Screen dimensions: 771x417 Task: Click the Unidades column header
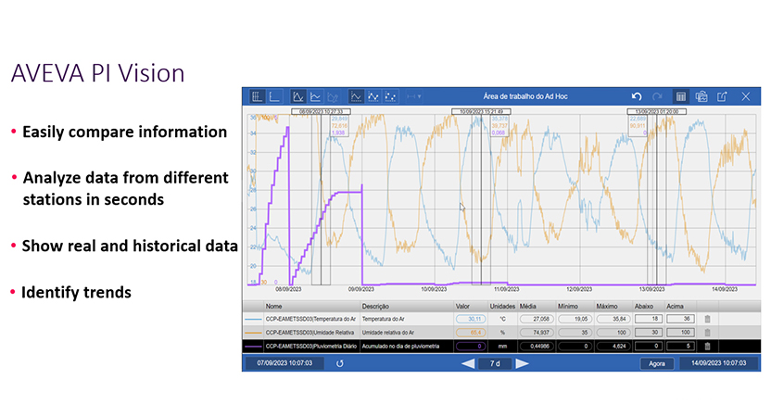[x=502, y=306]
